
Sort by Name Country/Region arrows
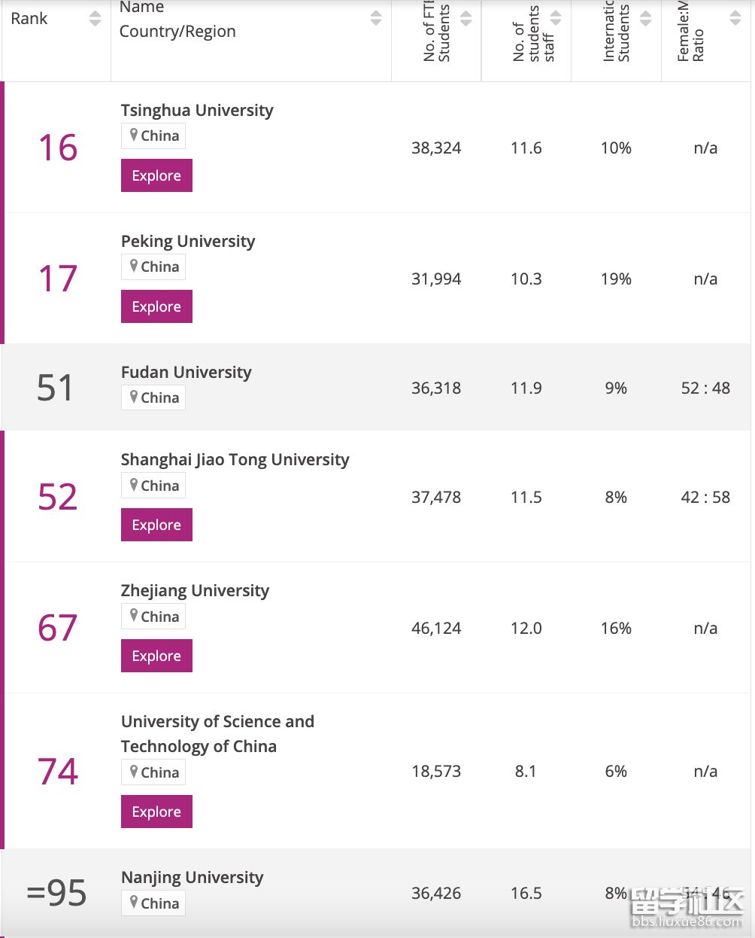click(376, 19)
